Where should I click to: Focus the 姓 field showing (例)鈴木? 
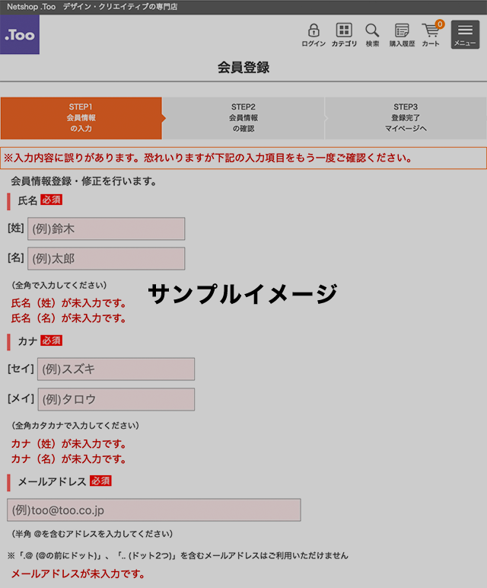[106, 228]
